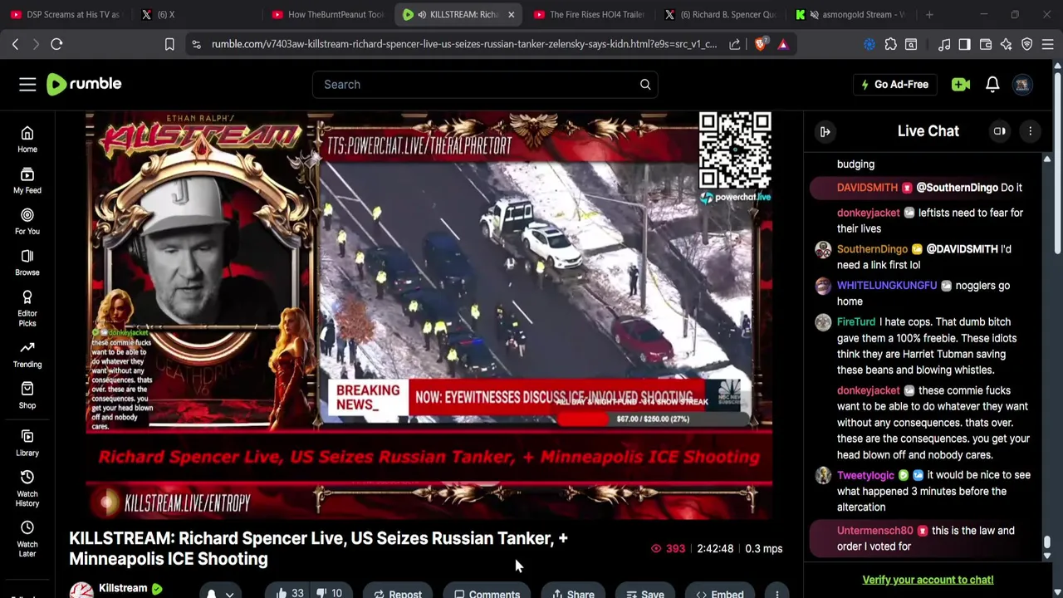This screenshot has width=1063, height=598.
Task: Open Home in the sidebar
Action: 27,140
